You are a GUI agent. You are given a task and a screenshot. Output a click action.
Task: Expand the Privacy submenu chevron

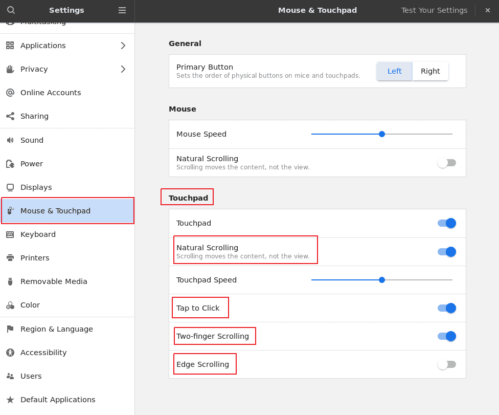tap(123, 69)
